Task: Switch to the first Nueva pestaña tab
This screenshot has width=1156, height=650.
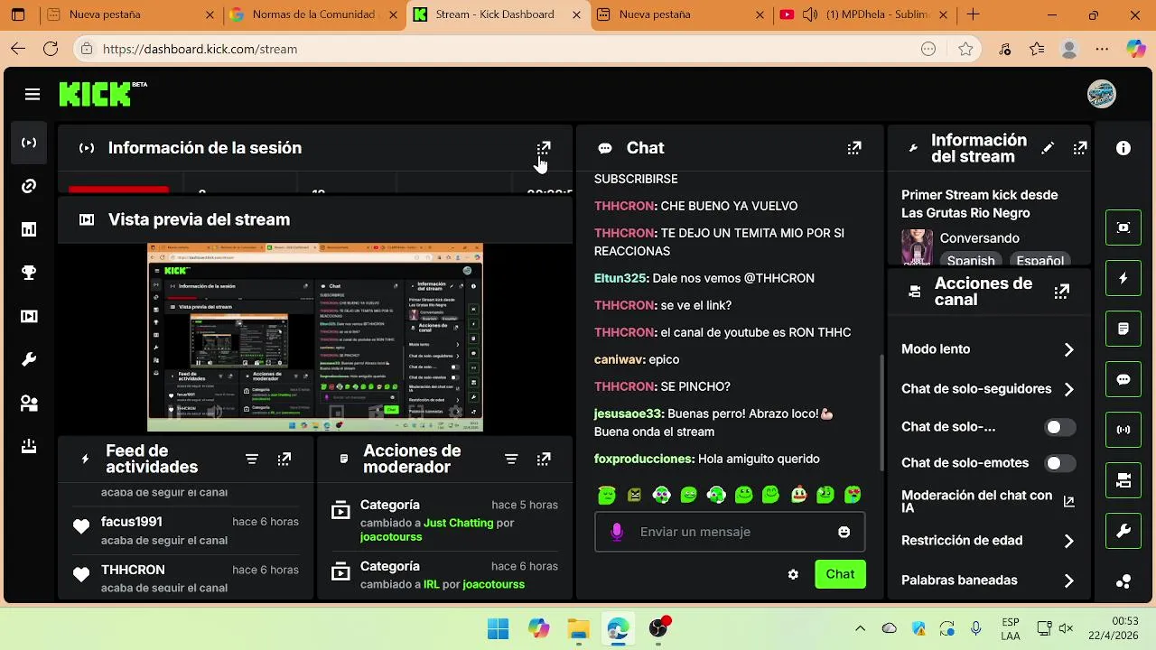Action: pyautogui.click(x=130, y=14)
